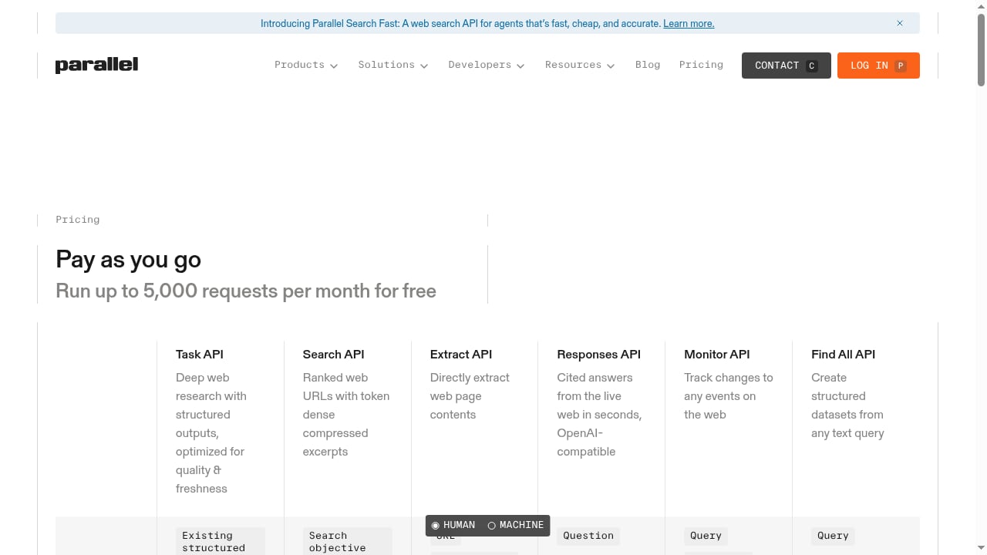Open the Pricing nav item
This screenshot has height=555, width=987.
click(701, 65)
